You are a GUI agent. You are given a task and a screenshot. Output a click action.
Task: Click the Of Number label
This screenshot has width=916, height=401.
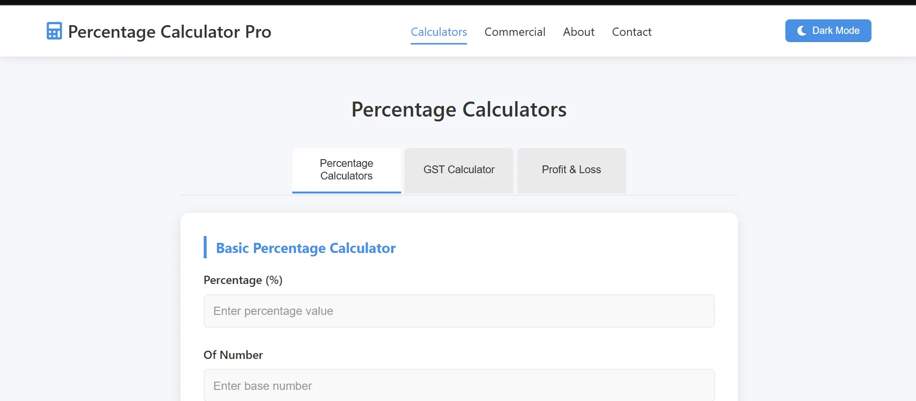tap(233, 355)
